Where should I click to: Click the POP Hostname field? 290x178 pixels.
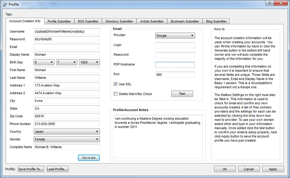[x=175, y=65]
